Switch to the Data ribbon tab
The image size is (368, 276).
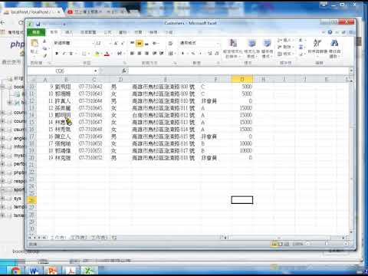click(x=123, y=32)
